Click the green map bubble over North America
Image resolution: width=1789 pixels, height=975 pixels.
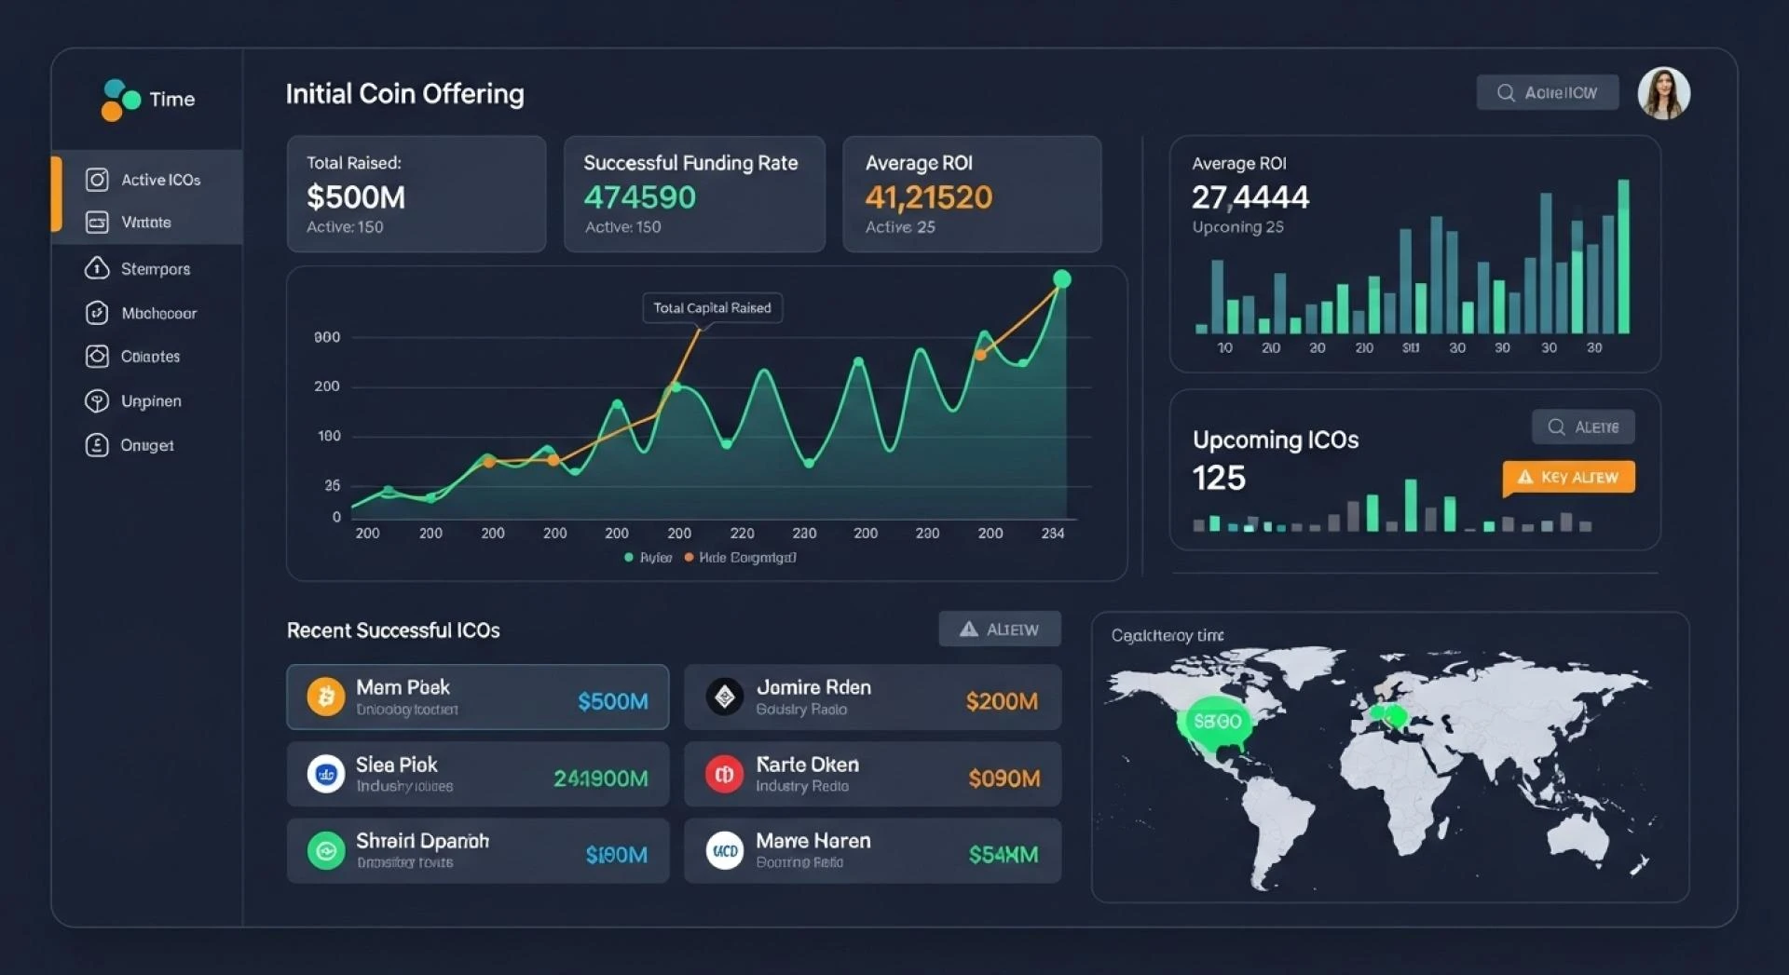[x=1217, y=722]
